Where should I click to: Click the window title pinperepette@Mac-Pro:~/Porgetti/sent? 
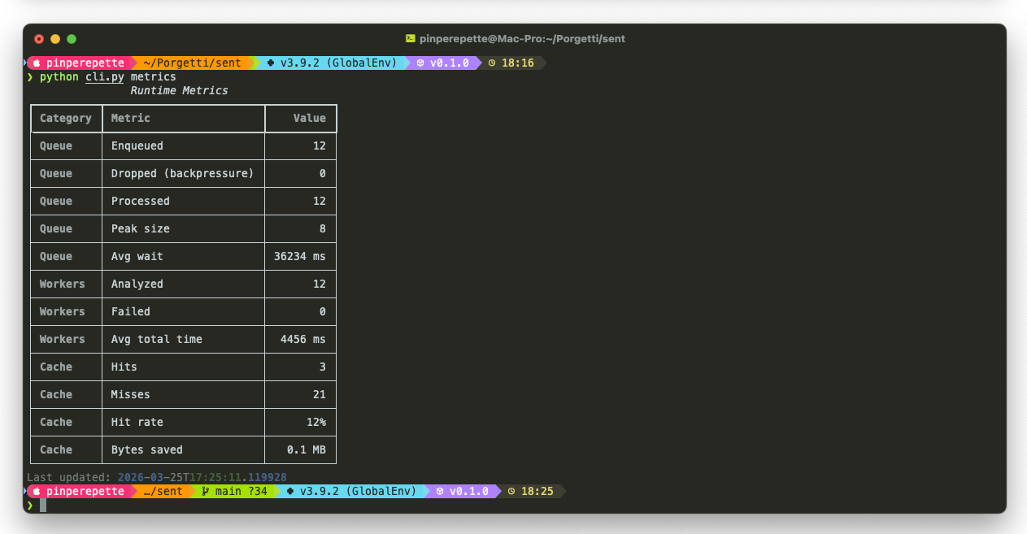pyautogui.click(x=522, y=38)
